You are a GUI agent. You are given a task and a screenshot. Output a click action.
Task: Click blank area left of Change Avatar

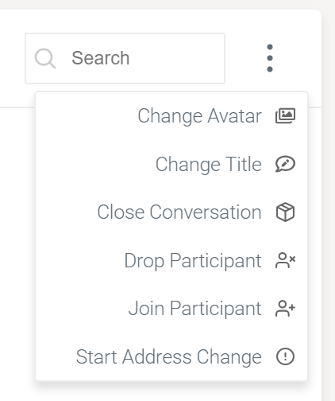(87, 116)
